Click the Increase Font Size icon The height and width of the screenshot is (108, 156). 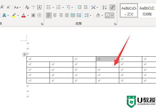pyautogui.click(x=3, y=7)
